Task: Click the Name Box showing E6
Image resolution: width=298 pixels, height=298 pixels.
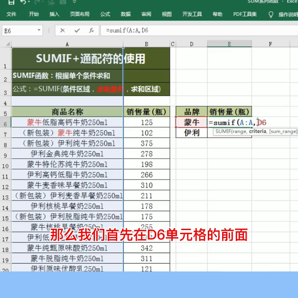Action: (19, 31)
